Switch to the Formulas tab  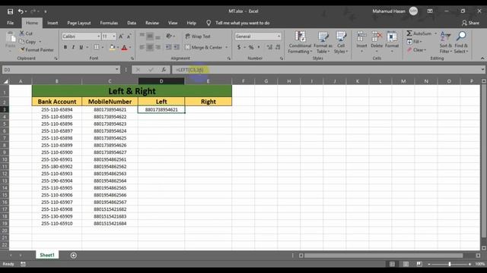(109, 23)
